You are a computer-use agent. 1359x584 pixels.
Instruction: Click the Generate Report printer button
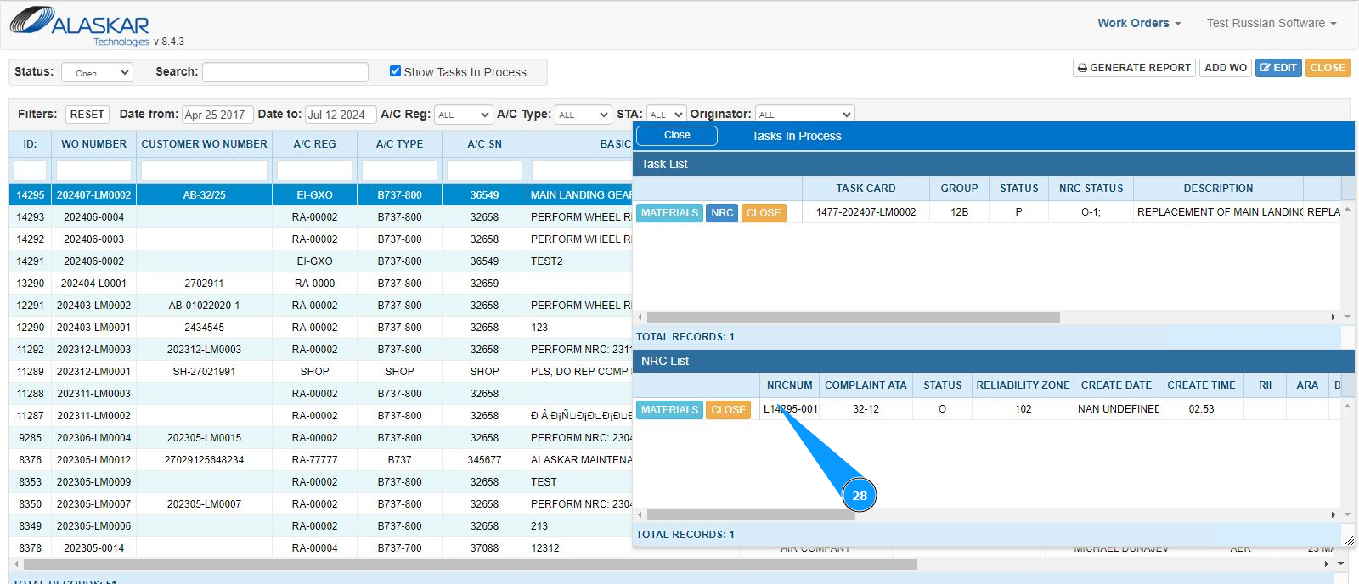pos(1134,68)
